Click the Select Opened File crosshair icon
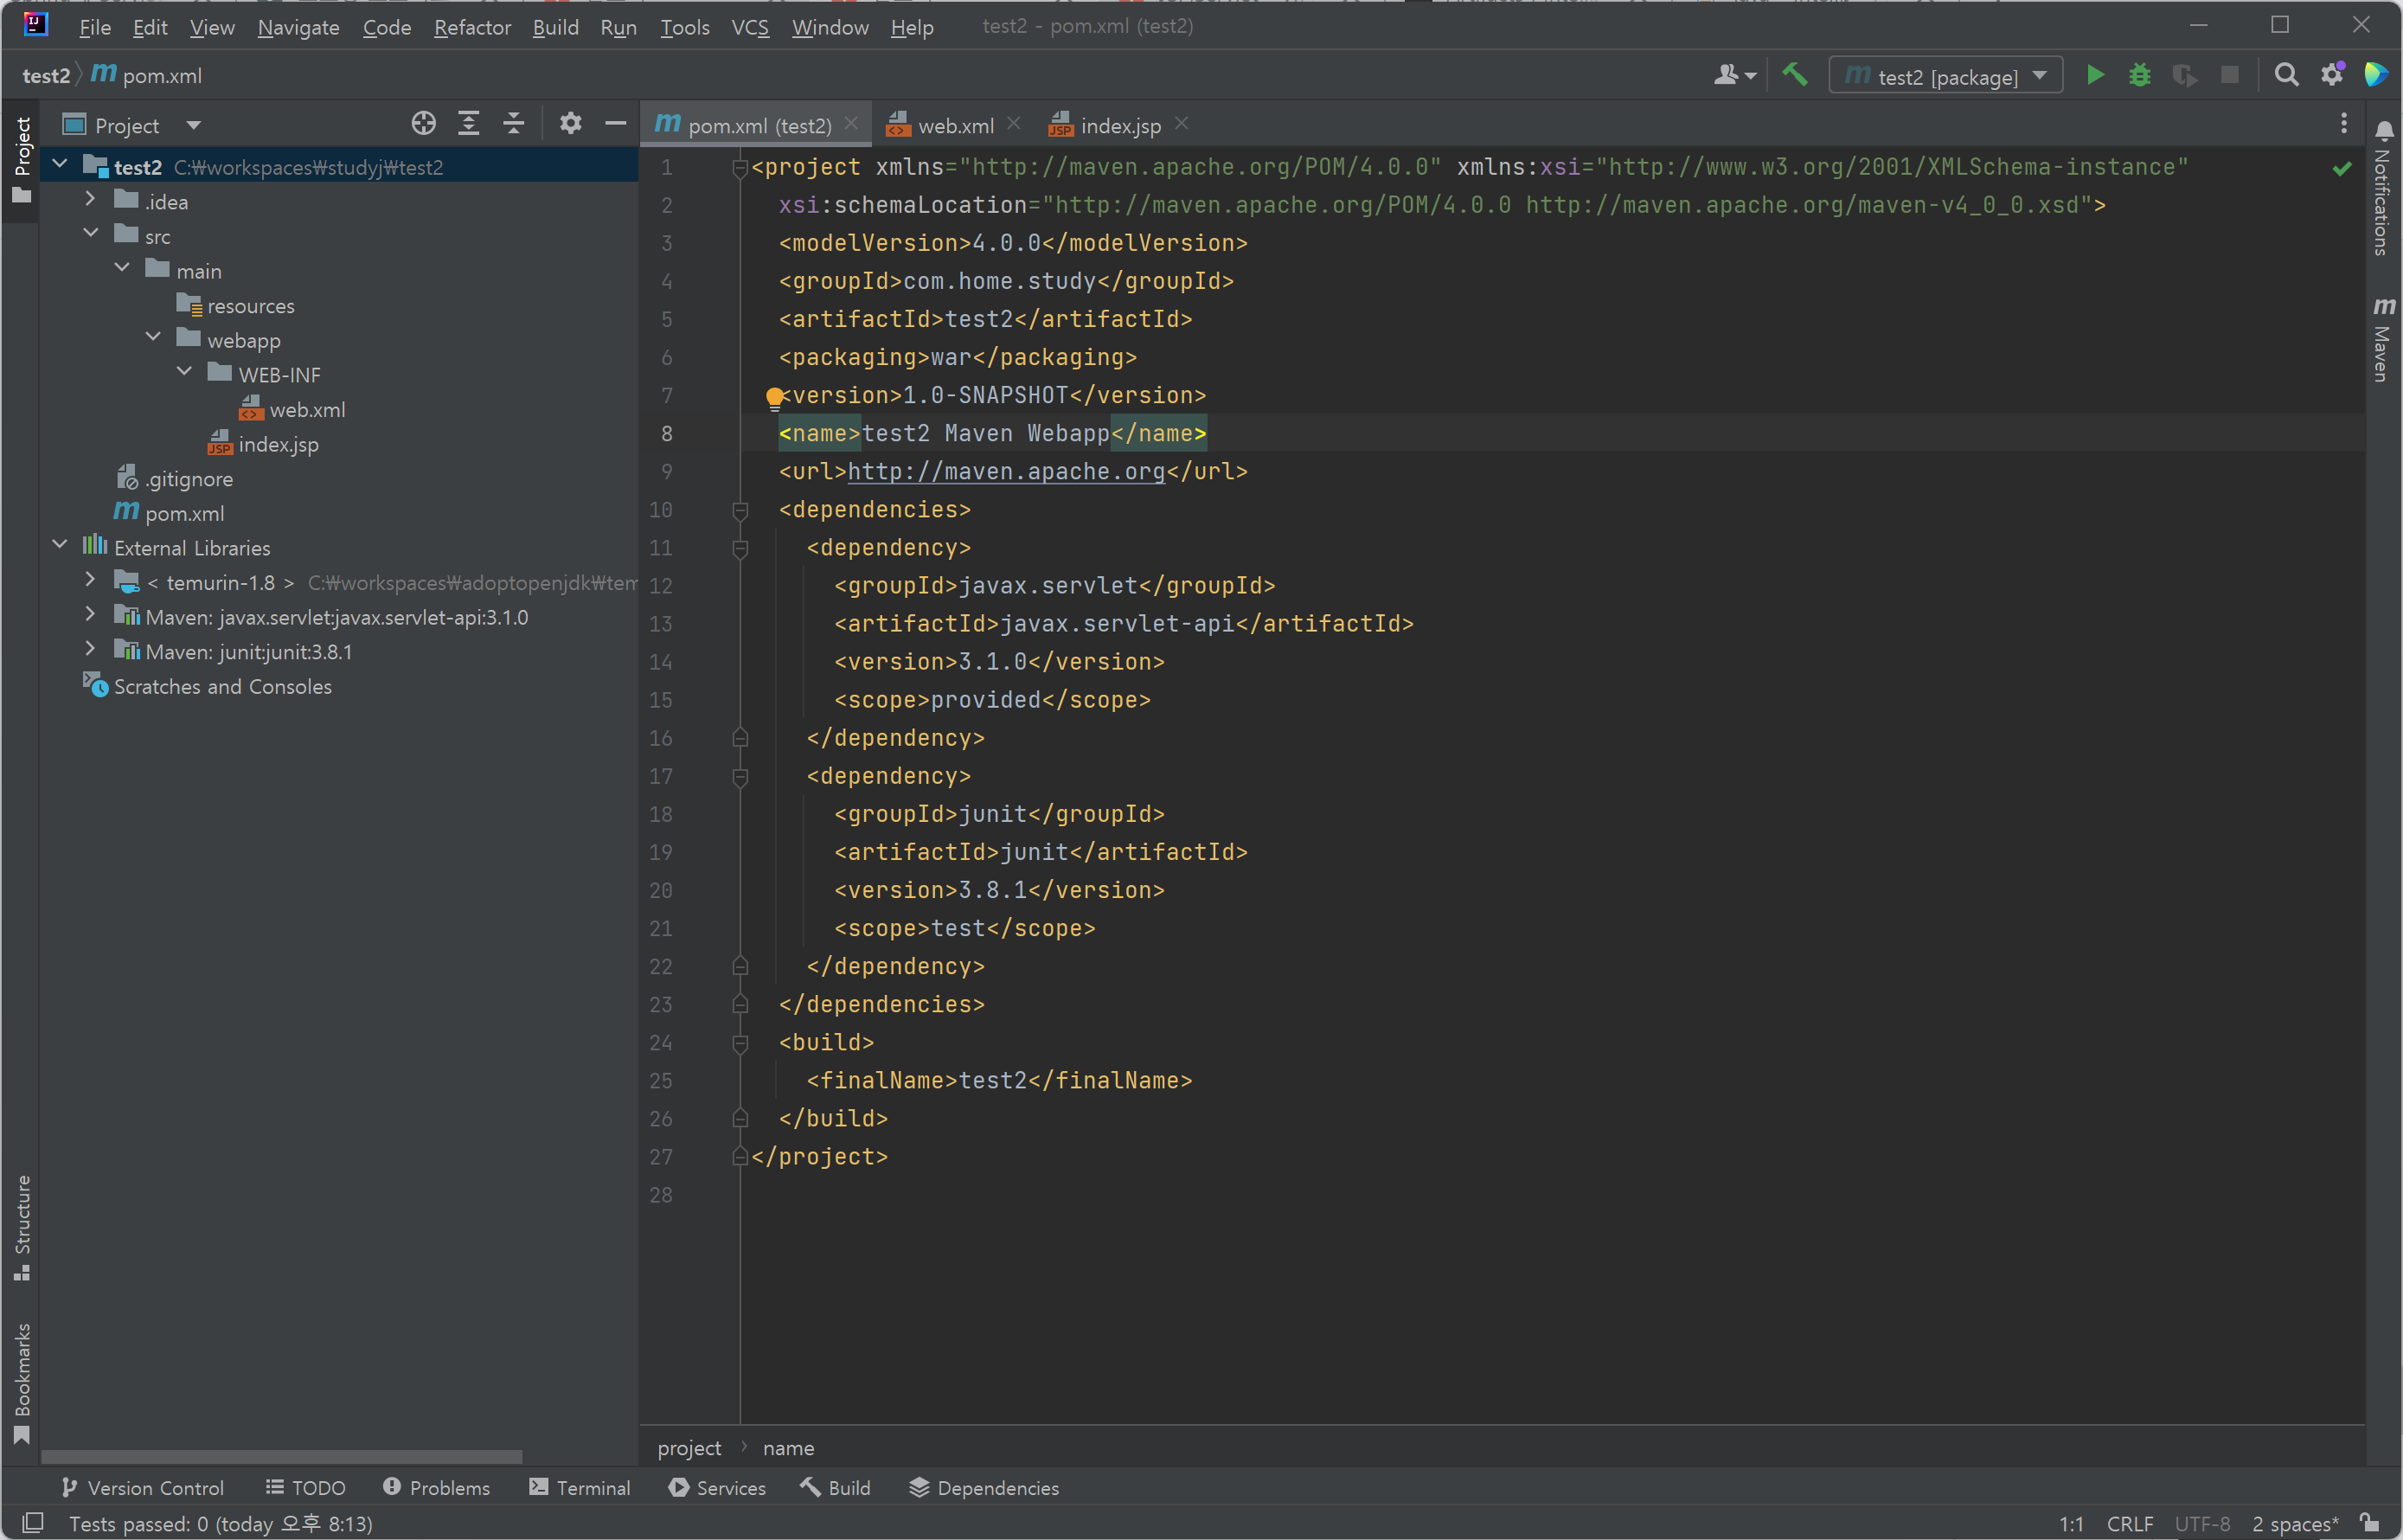The image size is (2403, 1540). (423, 124)
